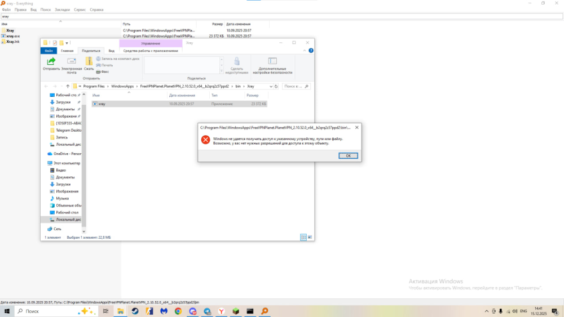Click the Windows Start button
Screen dimensions: 564x317
coord(7,311)
